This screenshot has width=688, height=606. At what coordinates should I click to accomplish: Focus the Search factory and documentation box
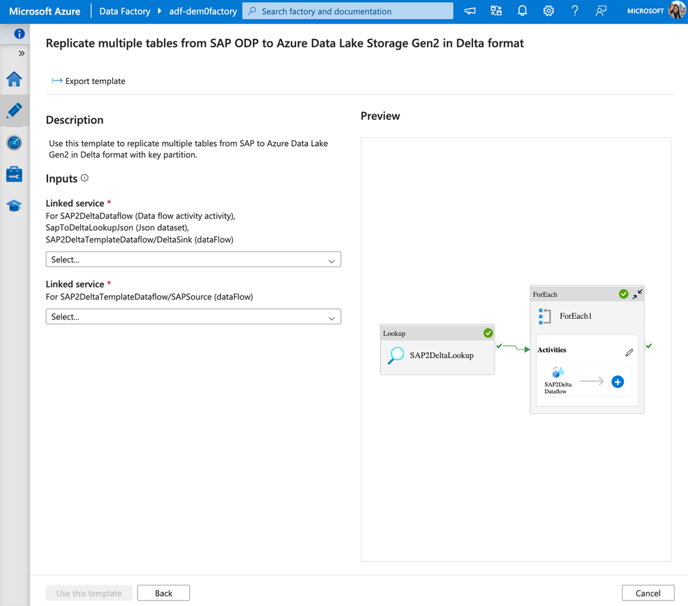pyautogui.click(x=348, y=11)
